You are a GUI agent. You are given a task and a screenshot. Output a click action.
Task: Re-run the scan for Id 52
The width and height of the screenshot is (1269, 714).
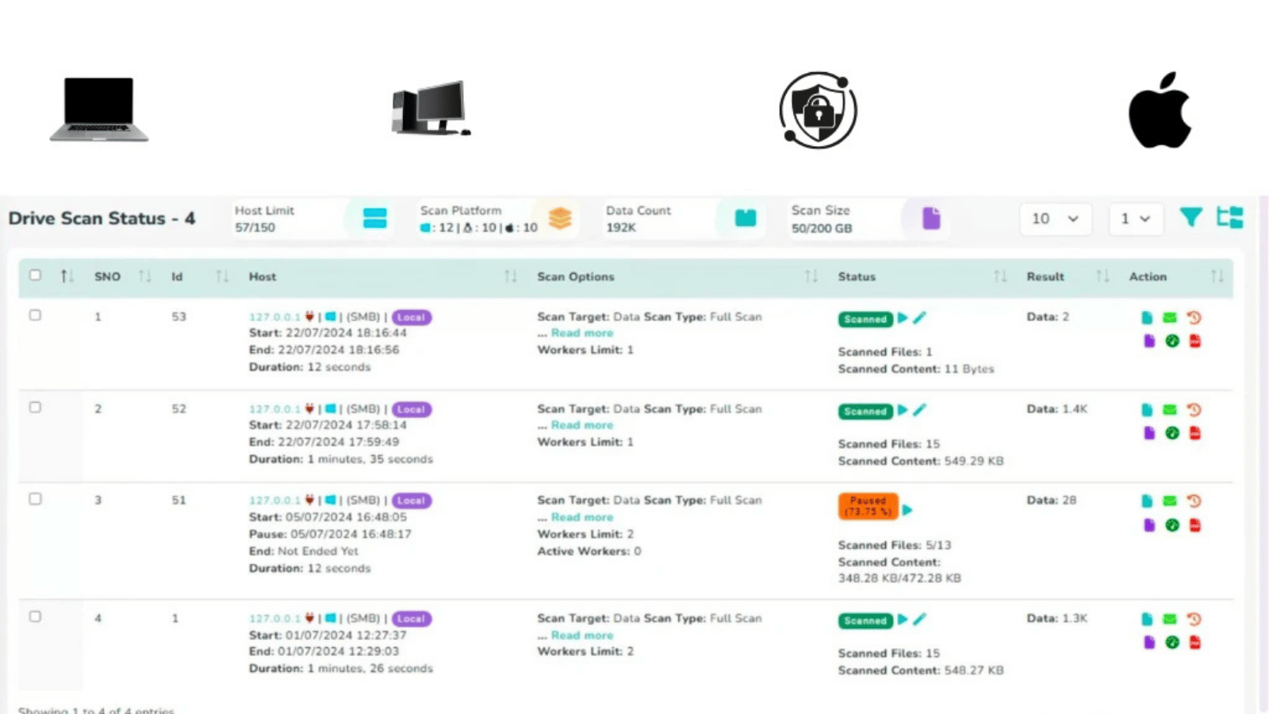click(903, 410)
